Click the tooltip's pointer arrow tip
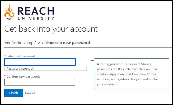The image size is (173, 105). coord(91,61)
